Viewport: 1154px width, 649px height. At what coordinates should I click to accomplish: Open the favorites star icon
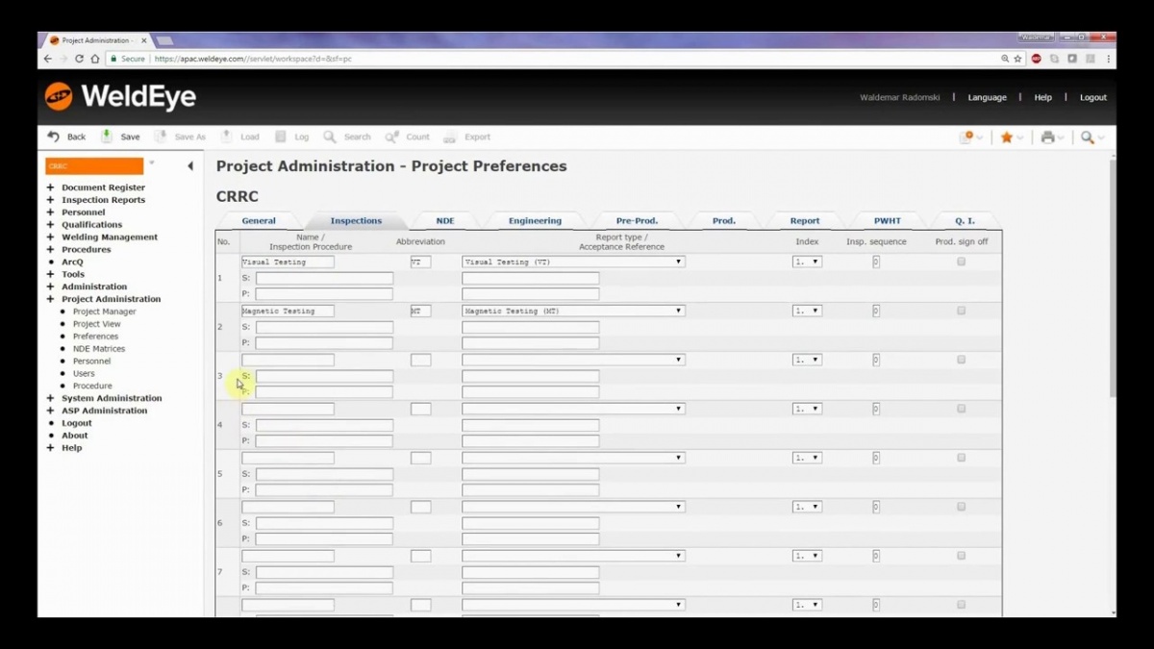tap(1007, 137)
